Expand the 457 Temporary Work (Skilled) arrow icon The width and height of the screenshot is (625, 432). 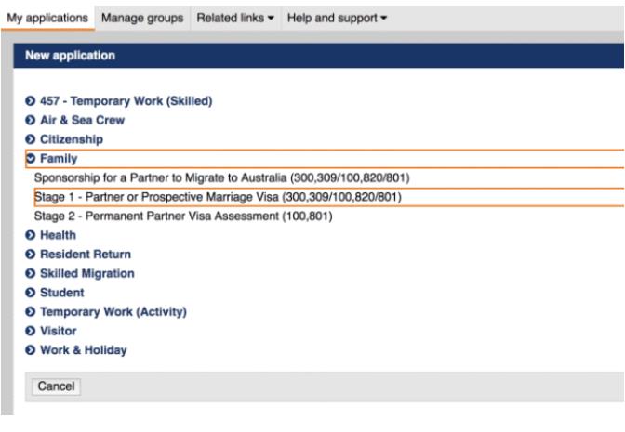click(30, 100)
